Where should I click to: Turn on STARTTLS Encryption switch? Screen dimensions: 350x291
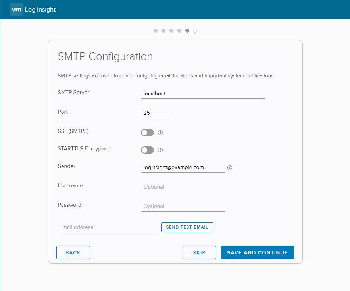(x=147, y=150)
